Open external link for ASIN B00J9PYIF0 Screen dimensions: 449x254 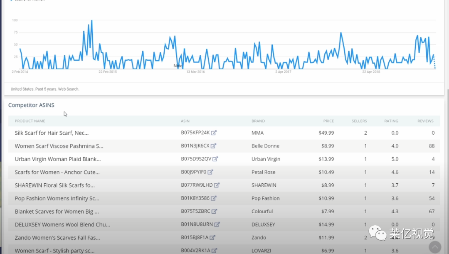pos(210,172)
